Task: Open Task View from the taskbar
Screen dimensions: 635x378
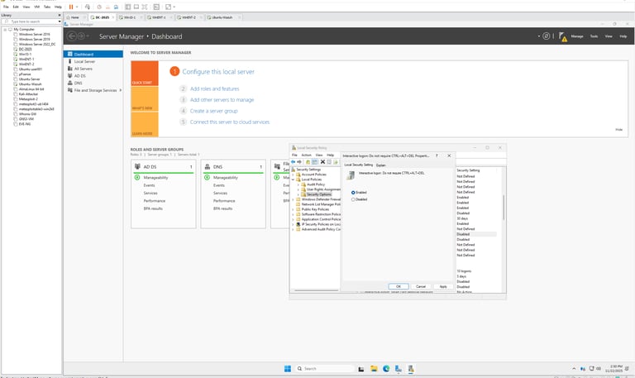Action: [x=361, y=369]
